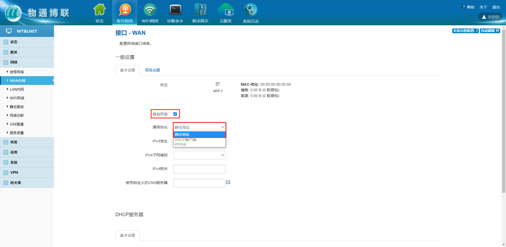Click the 未保存的配置 unsaved changes badge

pos(465,31)
